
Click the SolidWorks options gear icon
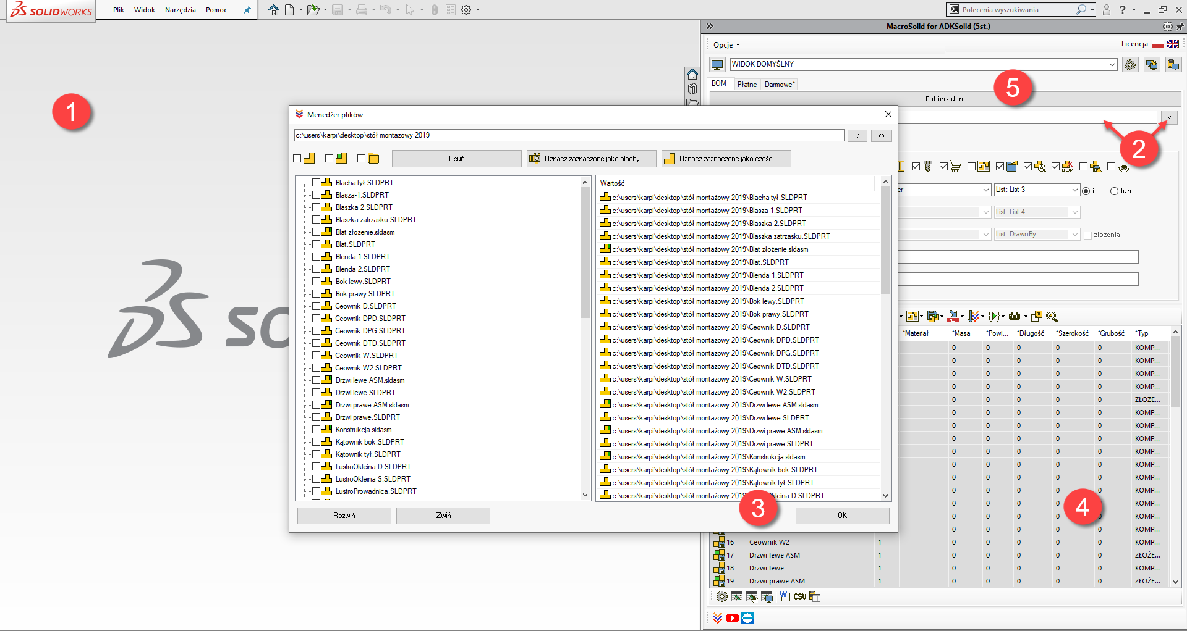click(466, 10)
